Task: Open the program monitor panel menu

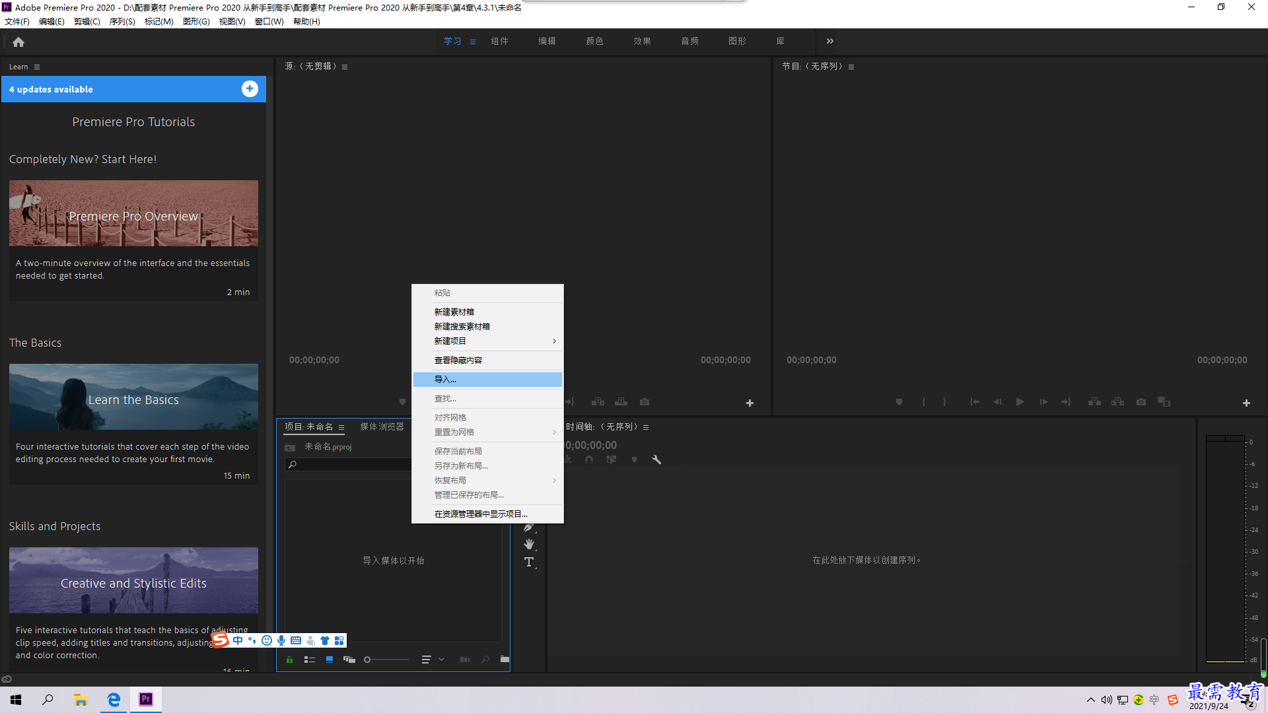Action: click(851, 67)
